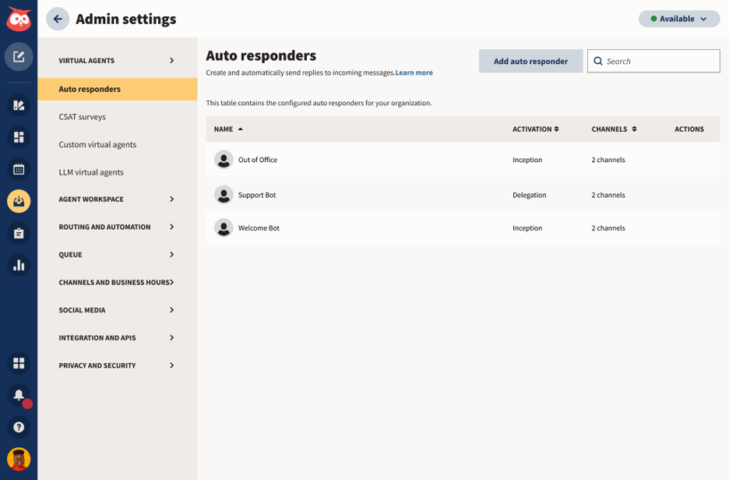The image size is (729, 480).
Task: Open the user profile avatar
Action: (x=19, y=459)
